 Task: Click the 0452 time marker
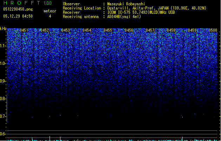click(45, 30)
